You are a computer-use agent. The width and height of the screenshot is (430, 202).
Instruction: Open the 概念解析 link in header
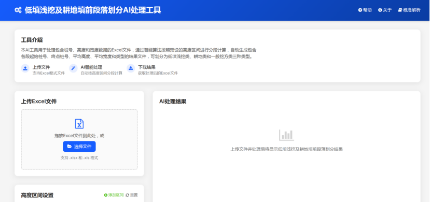[x=409, y=10]
